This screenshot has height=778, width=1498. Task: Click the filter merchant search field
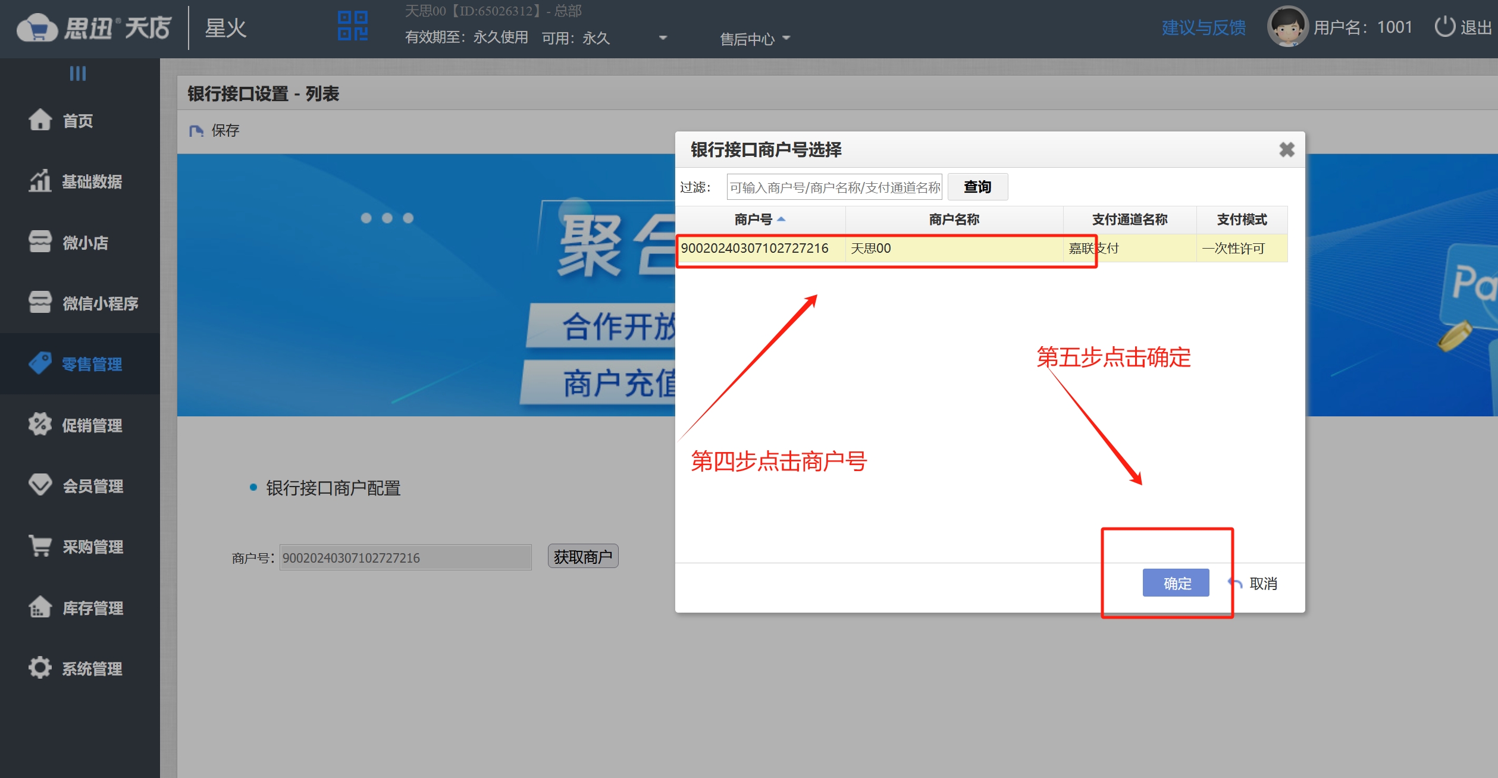(x=834, y=187)
